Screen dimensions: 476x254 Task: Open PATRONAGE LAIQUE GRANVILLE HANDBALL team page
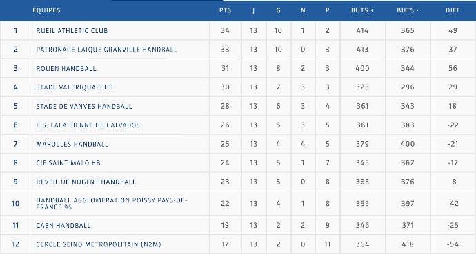106,50
